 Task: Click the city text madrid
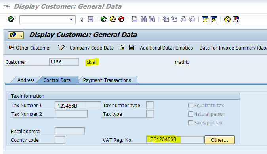tap(182, 62)
